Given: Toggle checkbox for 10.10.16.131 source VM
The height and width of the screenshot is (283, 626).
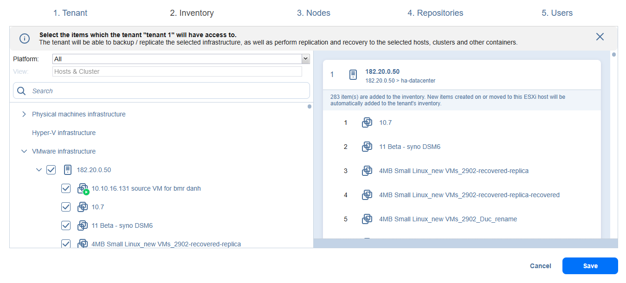Looking at the screenshot, I should point(66,188).
